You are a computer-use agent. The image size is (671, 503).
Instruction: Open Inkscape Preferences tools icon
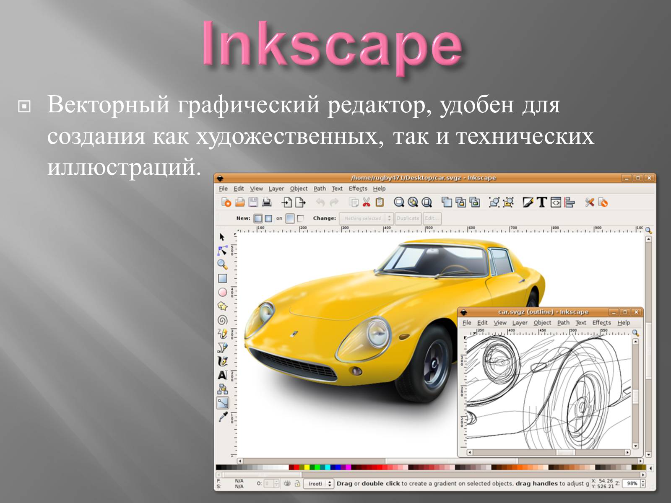point(590,202)
